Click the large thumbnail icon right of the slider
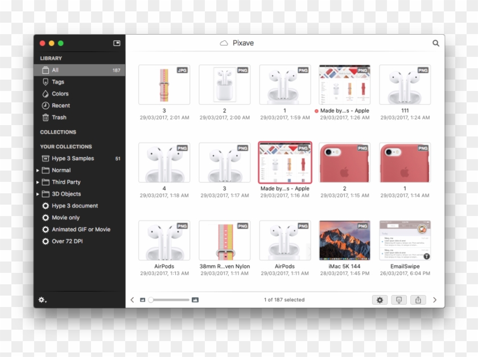 (195, 300)
